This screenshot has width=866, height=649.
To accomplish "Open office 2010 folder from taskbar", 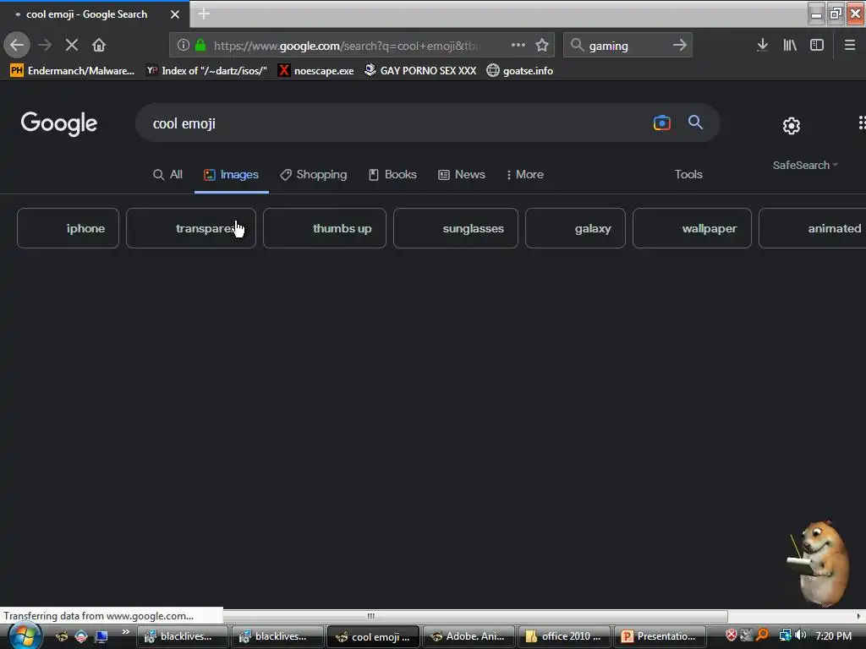I will [x=564, y=636].
